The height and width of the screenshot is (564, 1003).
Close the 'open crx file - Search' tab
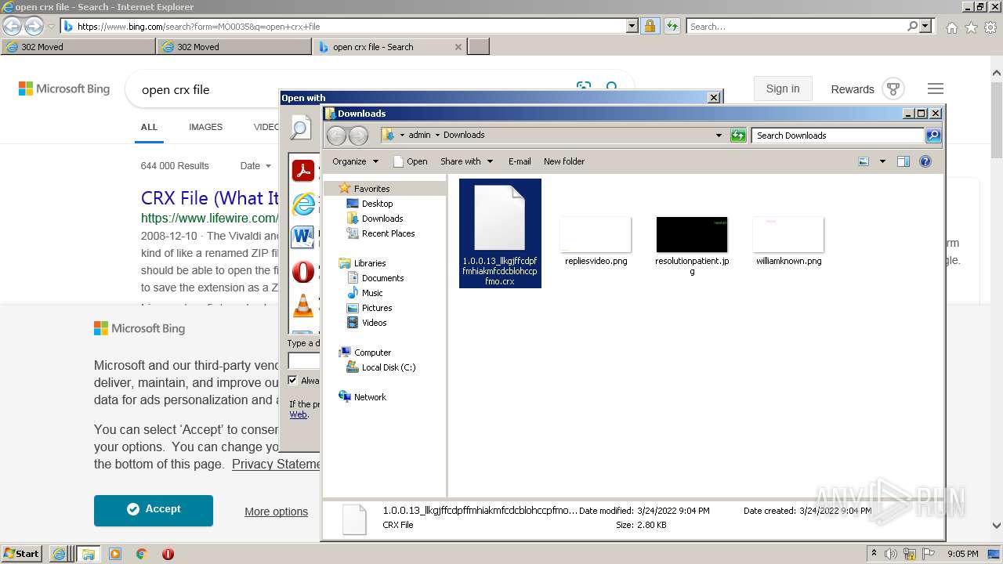pos(458,47)
